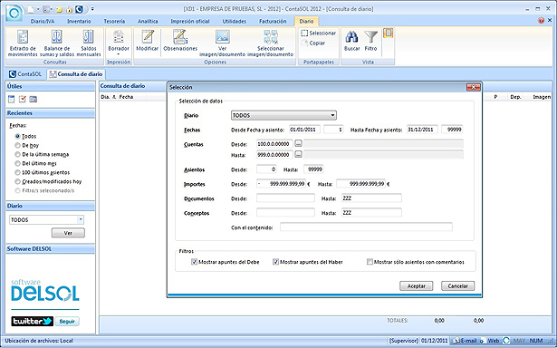The image size is (557, 348).
Task: Click Conceptos Hasta field ZZZ
Action: [x=371, y=213]
